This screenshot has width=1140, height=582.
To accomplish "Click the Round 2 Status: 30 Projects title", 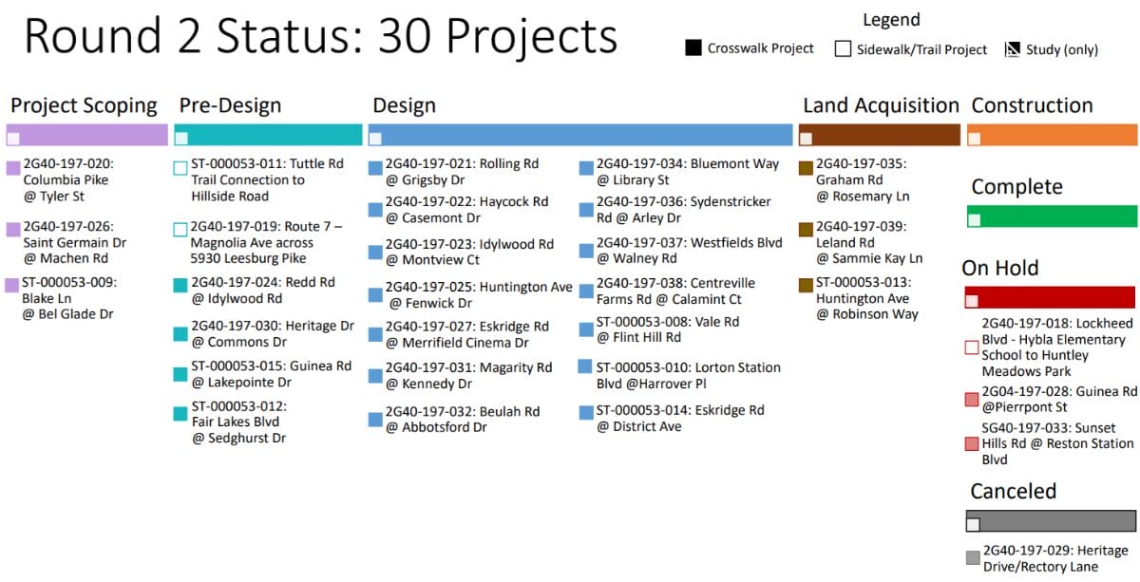I will pyautogui.click(x=320, y=36).
